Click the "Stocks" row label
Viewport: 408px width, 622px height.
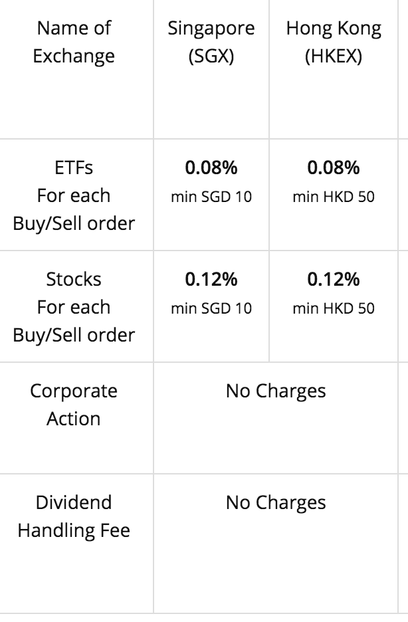click(x=74, y=279)
